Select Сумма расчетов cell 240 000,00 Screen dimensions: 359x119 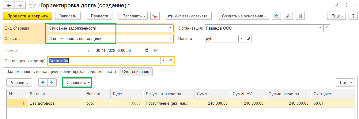(289, 103)
